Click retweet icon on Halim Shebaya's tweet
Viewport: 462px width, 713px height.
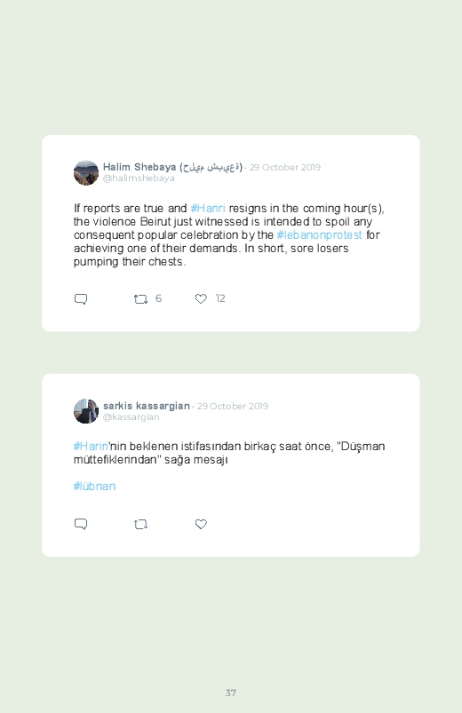(x=140, y=298)
